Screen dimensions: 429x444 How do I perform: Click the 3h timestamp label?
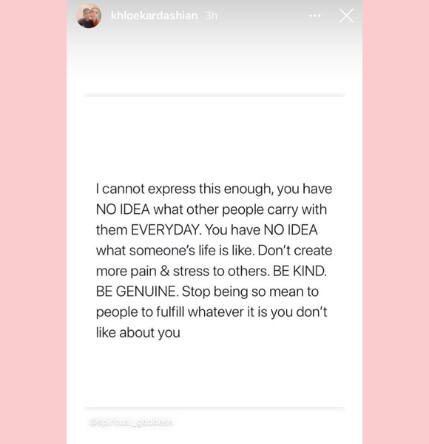coord(211,16)
